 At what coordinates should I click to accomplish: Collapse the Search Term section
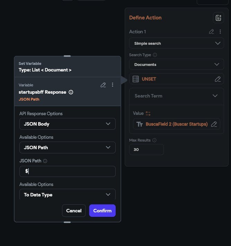[x=215, y=96]
